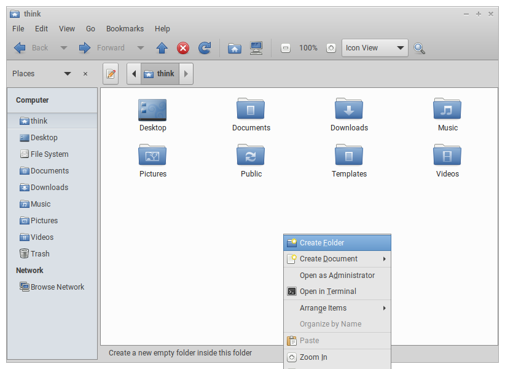The height and width of the screenshot is (369, 505).
Task: Click the path bar left scroll arrow
Action: pyautogui.click(x=134, y=74)
